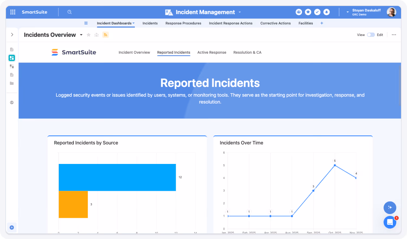Click the RSS feed icon beside title
Viewport: 407px width, 239px height.
point(106,35)
